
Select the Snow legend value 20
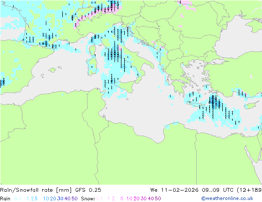point(136,199)
